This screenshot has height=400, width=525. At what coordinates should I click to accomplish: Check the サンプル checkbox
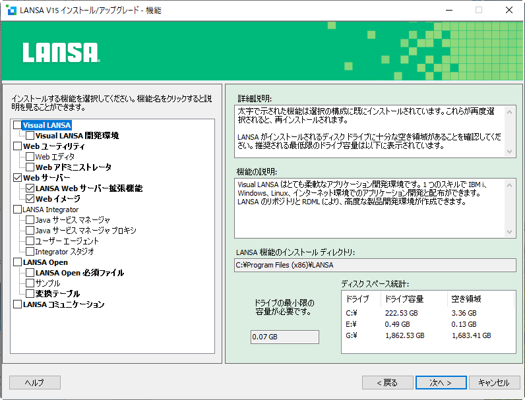(30, 283)
